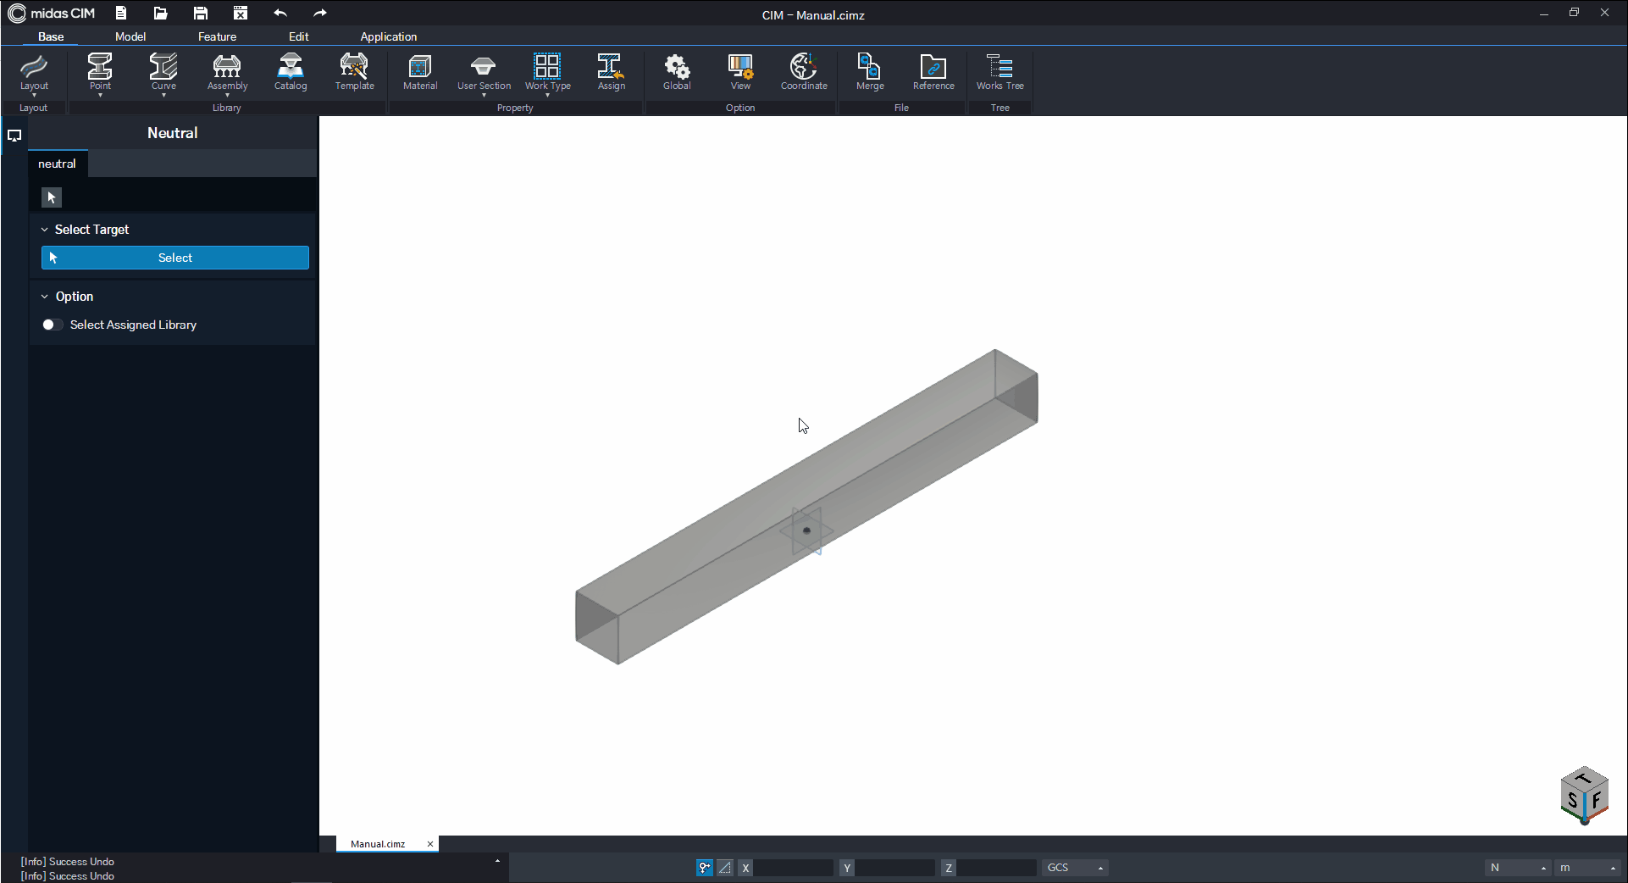Click the view cube navigator

(x=1584, y=796)
